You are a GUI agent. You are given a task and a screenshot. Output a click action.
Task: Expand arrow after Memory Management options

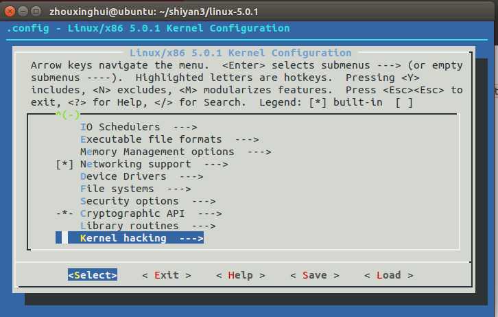[259, 152]
